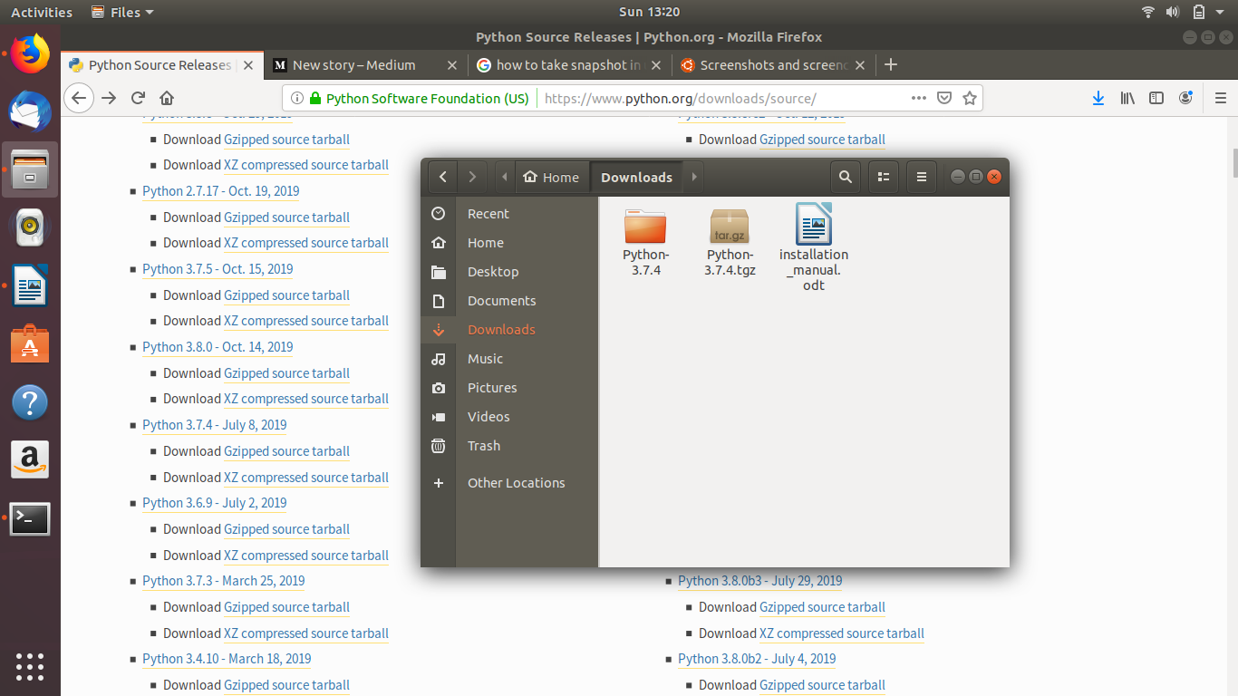Open page actions three-dot menu in URL bar
Image resolution: width=1238 pixels, height=696 pixels.
[x=918, y=98]
